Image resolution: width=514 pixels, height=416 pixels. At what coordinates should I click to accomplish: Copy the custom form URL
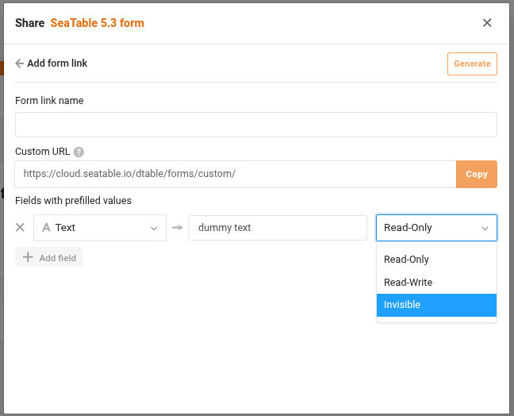tap(476, 174)
